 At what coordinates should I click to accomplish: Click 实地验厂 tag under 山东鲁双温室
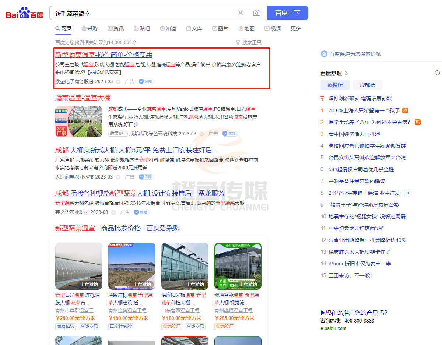172,327
